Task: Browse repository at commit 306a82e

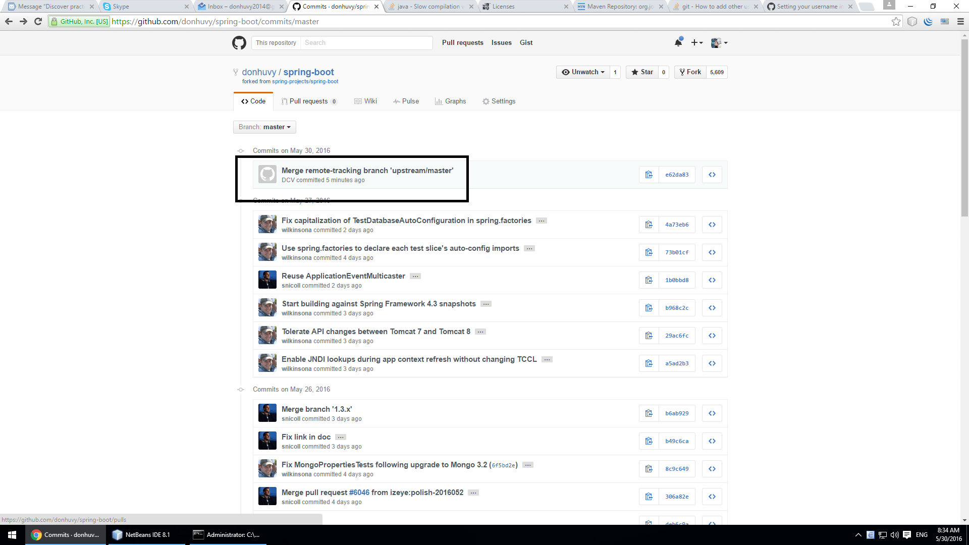Action: (x=712, y=497)
